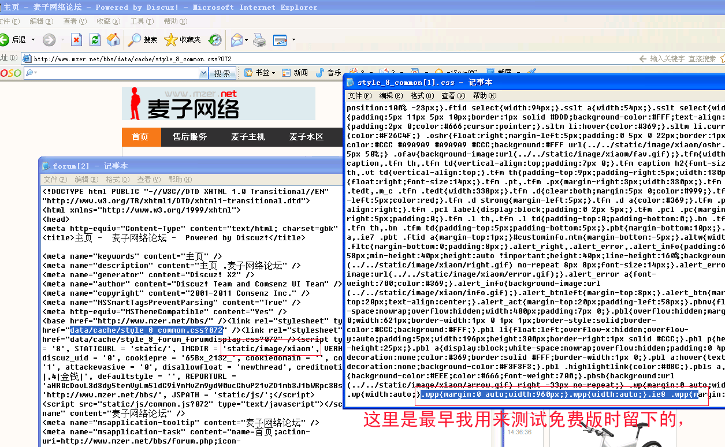Image resolution: width=725 pixels, height=447 pixels.
Task: Expand the SOSO search box dropdown
Action: coord(203,73)
